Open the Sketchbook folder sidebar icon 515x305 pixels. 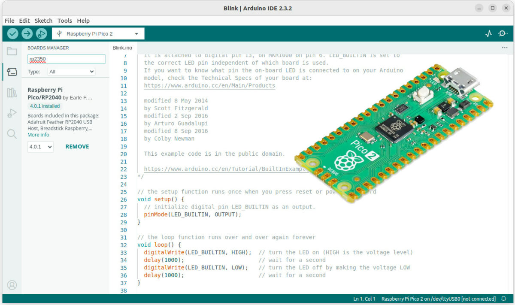click(12, 51)
